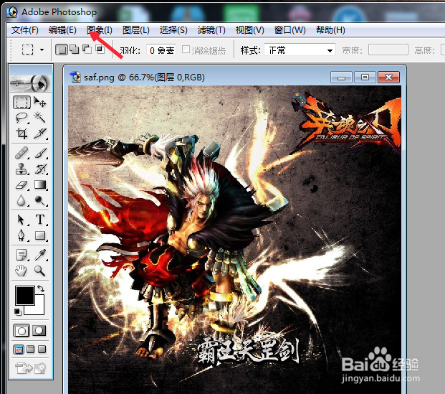Screen dimensions: 445x394
Task: Select the Rectangular Marquee tool
Action: 21,103
